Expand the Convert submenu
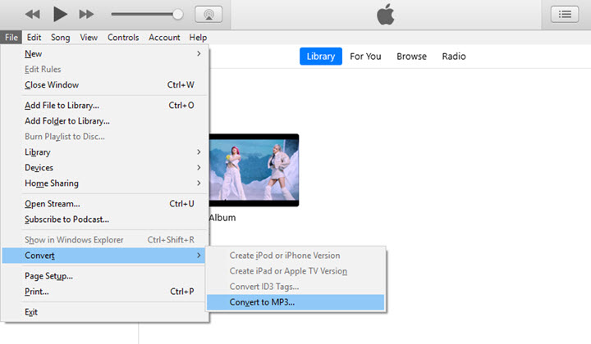The height and width of the screenshot is (344, 591). point(104,256)
